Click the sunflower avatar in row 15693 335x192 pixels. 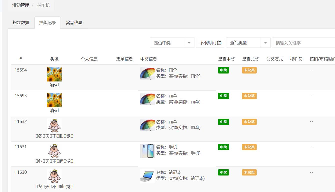click(54, 99)
